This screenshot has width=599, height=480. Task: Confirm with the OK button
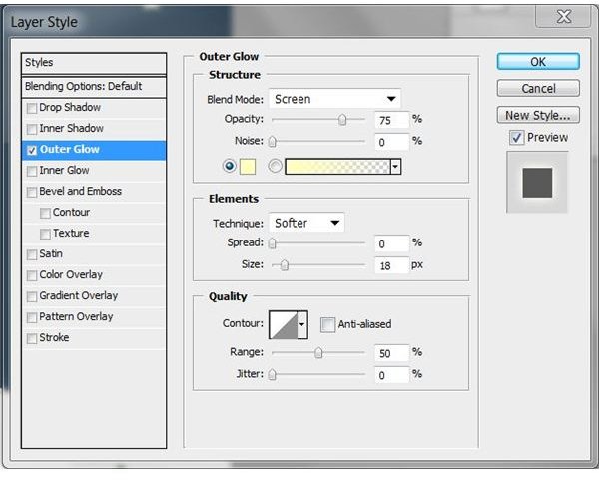[538, 62]
